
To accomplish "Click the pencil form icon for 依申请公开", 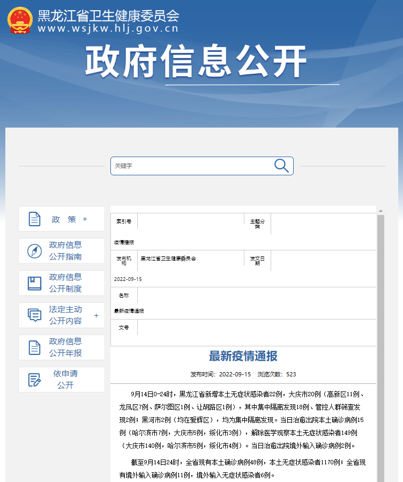I will point(34,380).
